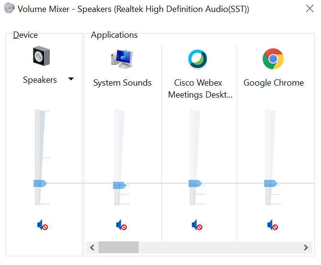Click the Speakers device icon
Screen dimensions: 321x265
tap(42, 56)
